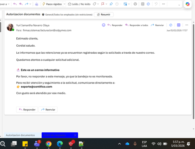Image resolution: width=195 pixels, height=149 pixels.
Task: Click the blue diamond icon in message header
Action: (171, 25)
